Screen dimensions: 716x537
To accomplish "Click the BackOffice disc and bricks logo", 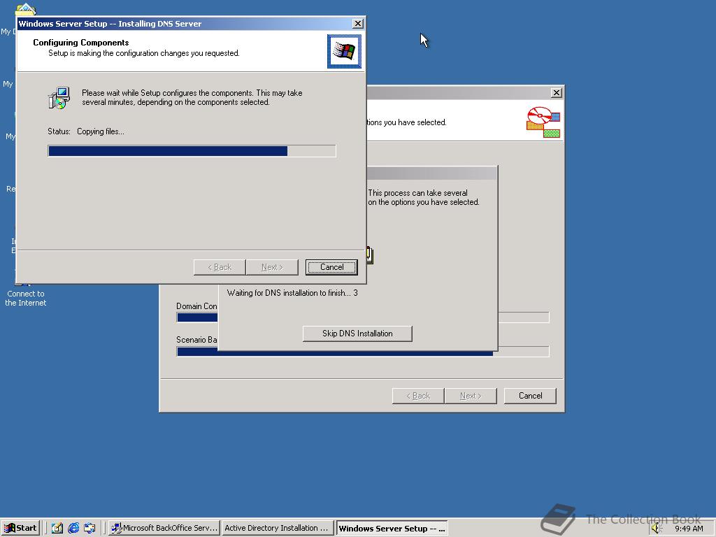I will tap(543, 122).
